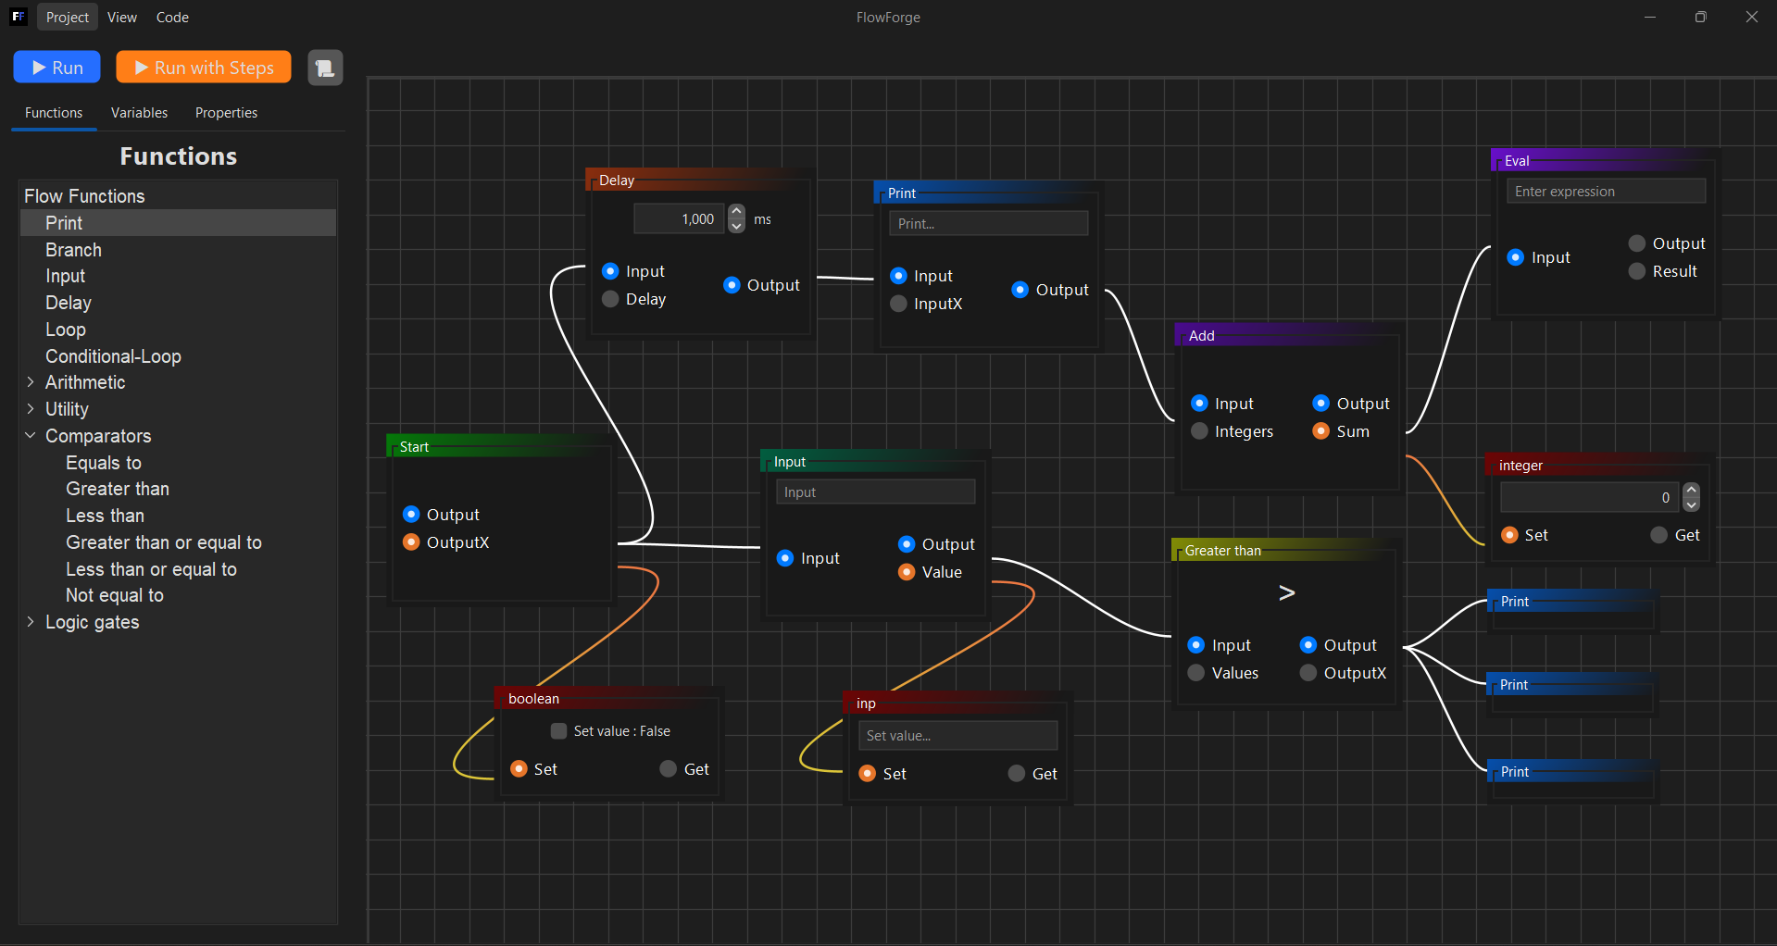The width and height of the screenshot is (1777, 946).
Task: Select Delay function in sidebar list
Action: 178,303
